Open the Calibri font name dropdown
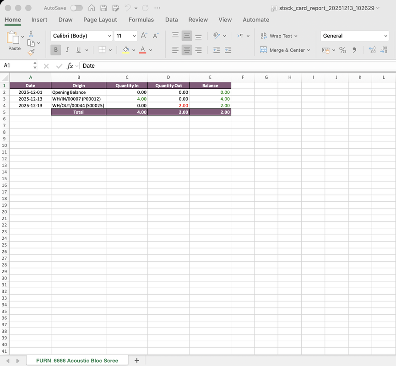Screen dimensions: 396x366 click(109, 36)
